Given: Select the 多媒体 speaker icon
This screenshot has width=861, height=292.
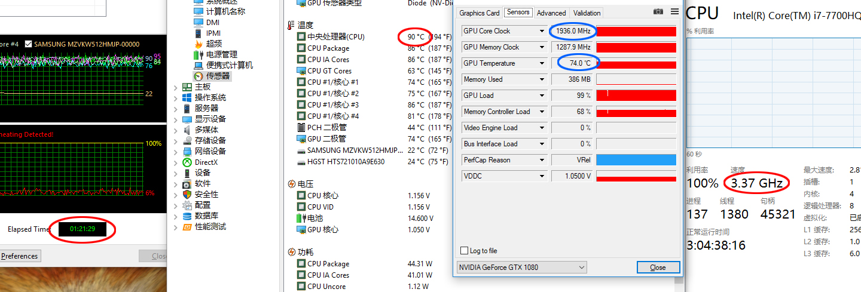Looking at the screenshot, I should tap(187, 130).
